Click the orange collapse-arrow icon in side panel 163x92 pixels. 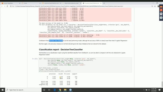tap(161, 7)
